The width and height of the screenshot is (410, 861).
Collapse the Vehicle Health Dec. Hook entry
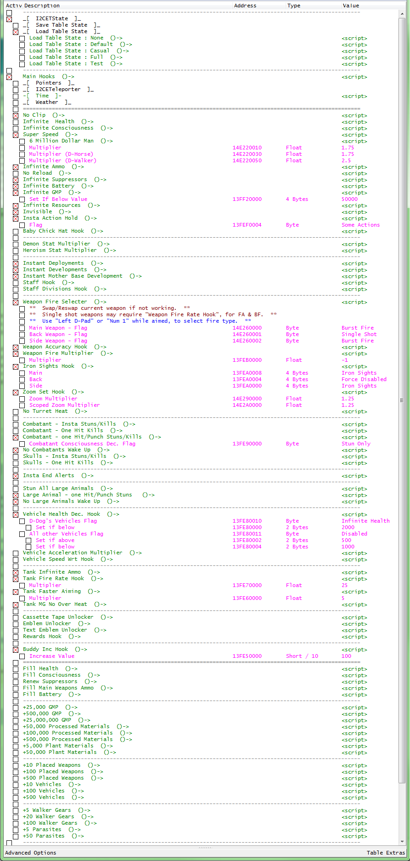[16, 515]
